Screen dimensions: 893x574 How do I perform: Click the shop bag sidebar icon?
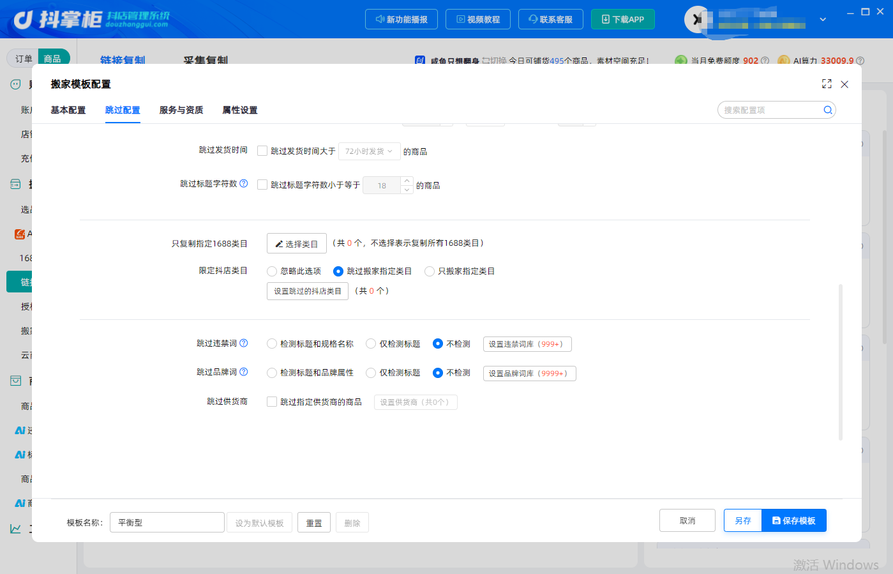[x=16, y=381]
